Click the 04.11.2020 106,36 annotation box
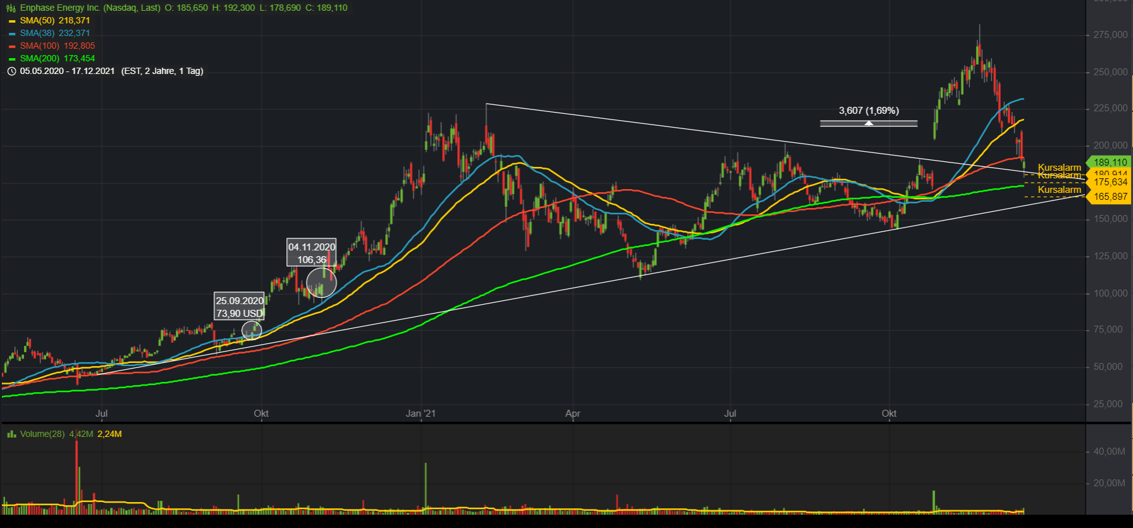The height and width of the screenshot is (528, 1133). click(312, 253)
